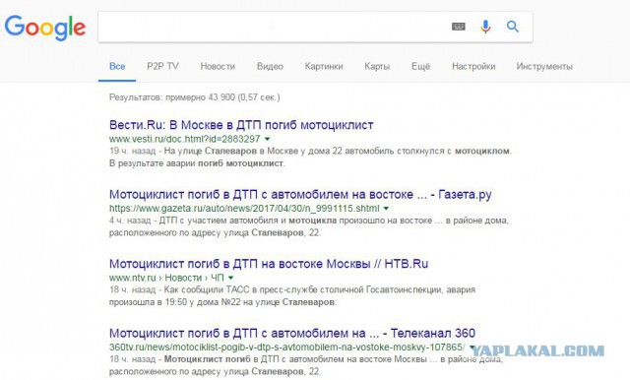Expand dropdown arrow next to gazeta.ru URL

click(x=386, y=209)
